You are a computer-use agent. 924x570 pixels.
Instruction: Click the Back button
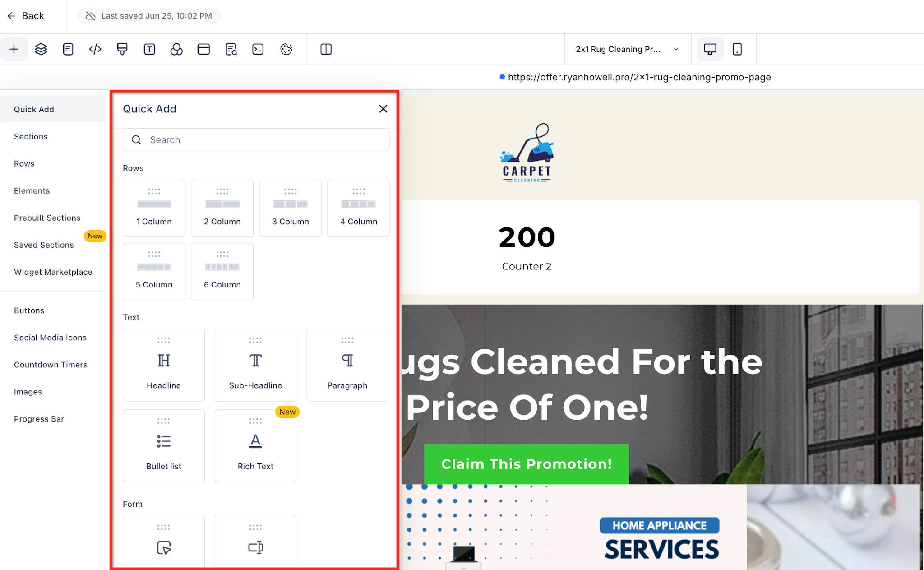click(x=26, y=16)
